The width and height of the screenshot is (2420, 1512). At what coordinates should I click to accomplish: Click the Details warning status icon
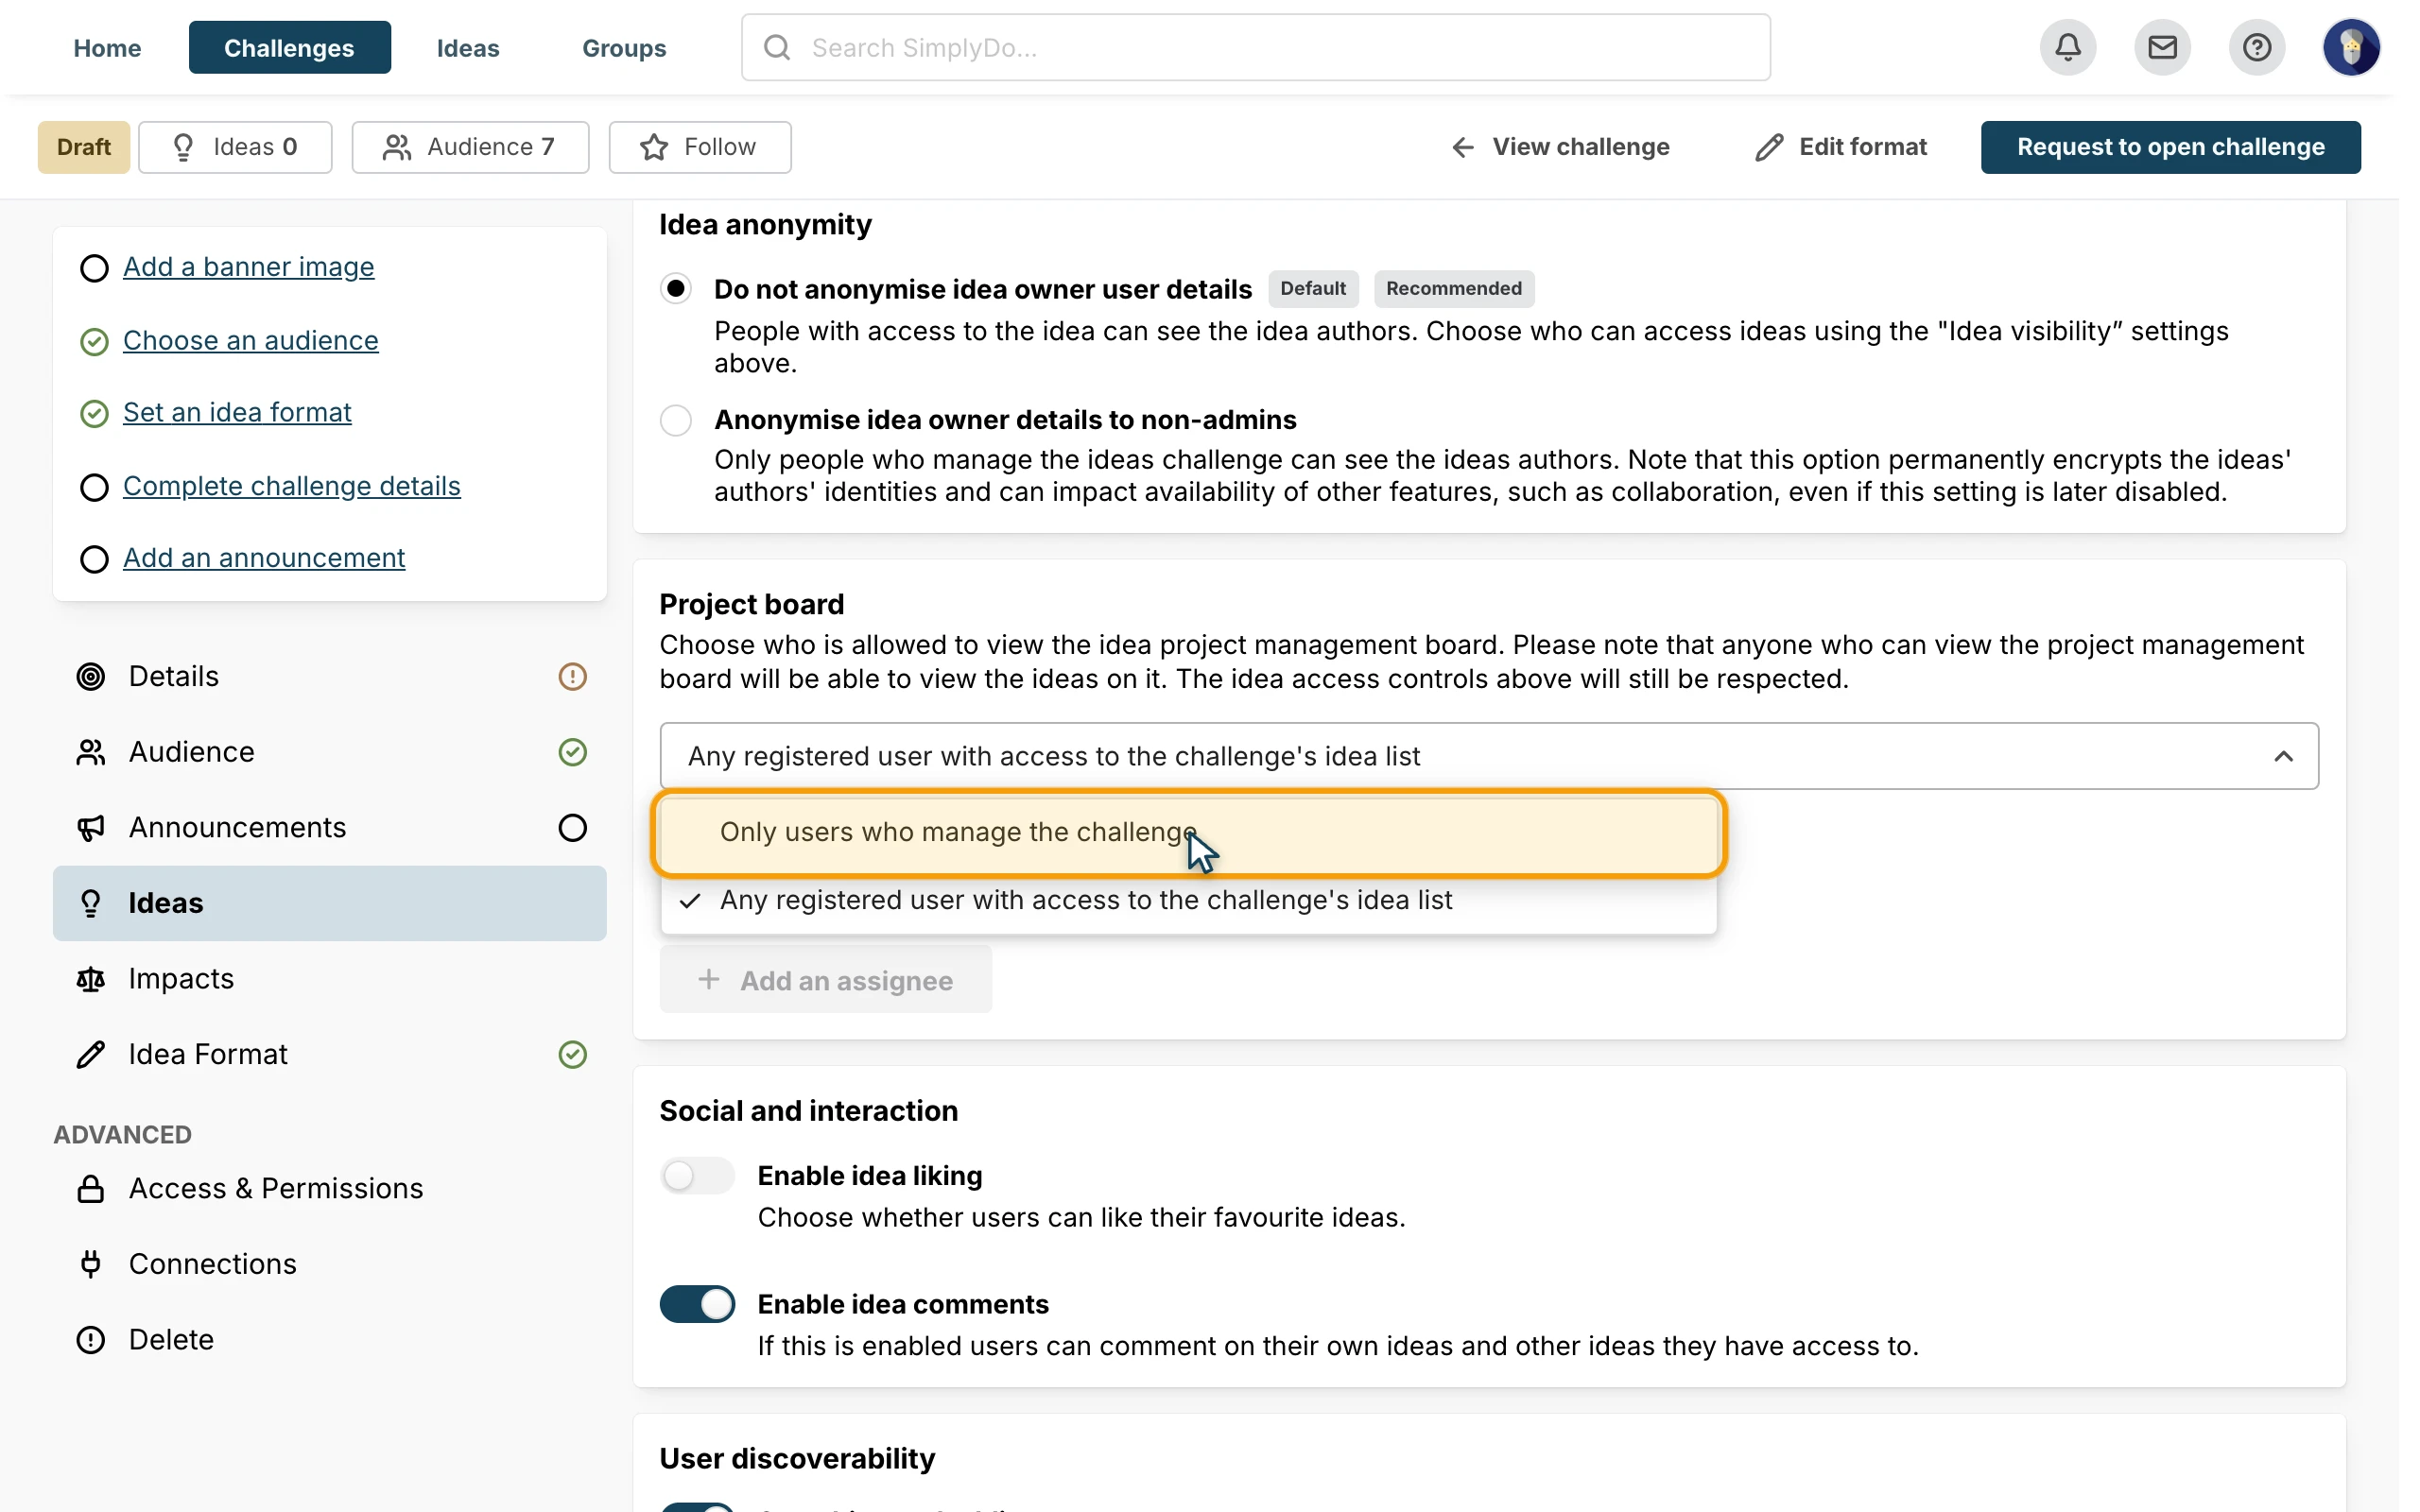572,677
